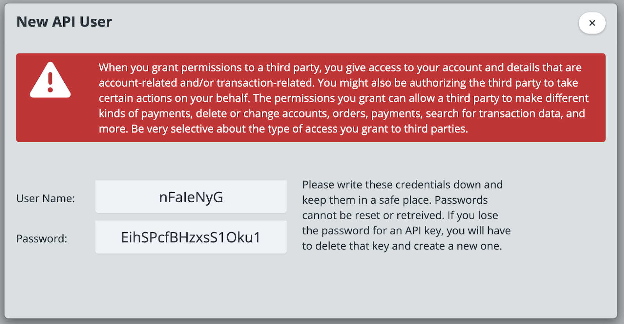Click the "When you grant permissions" warning line

(x=340, y=68)
